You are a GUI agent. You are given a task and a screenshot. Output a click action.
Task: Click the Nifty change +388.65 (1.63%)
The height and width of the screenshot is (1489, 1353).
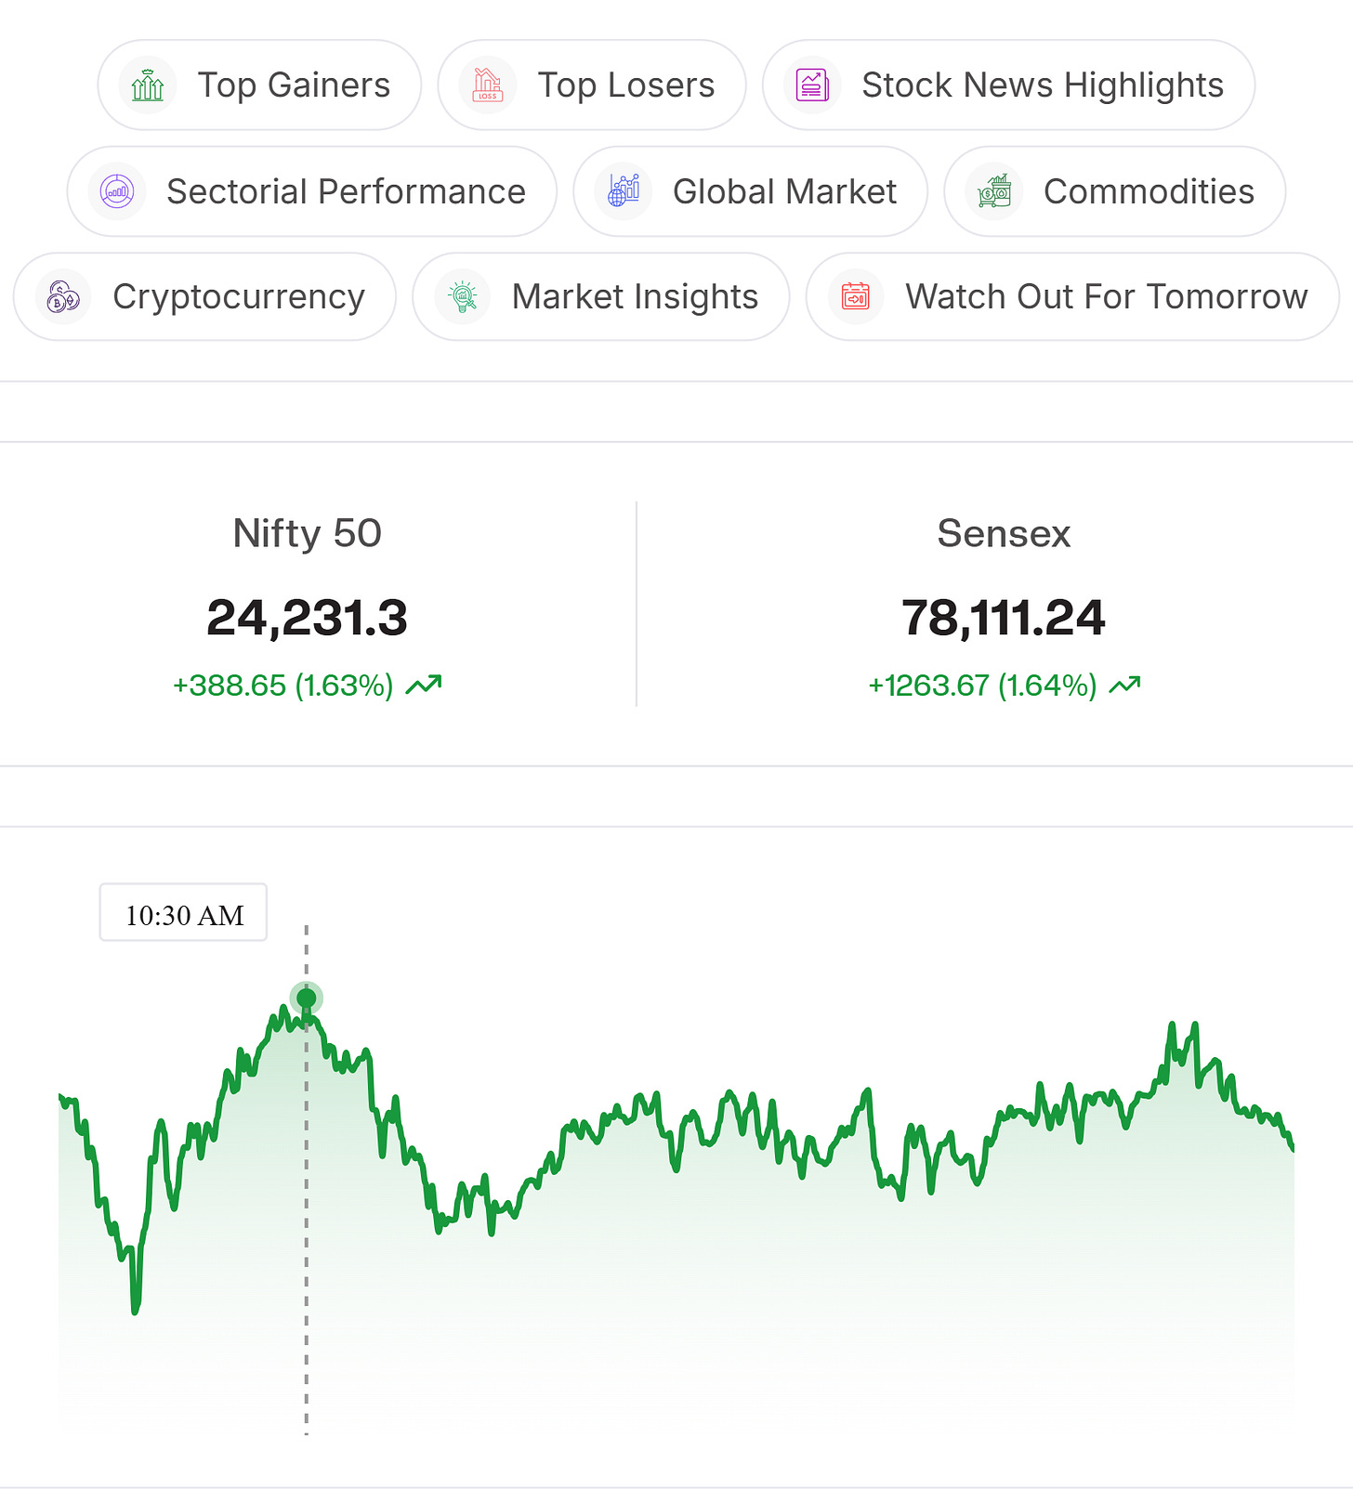click(283, 686)
